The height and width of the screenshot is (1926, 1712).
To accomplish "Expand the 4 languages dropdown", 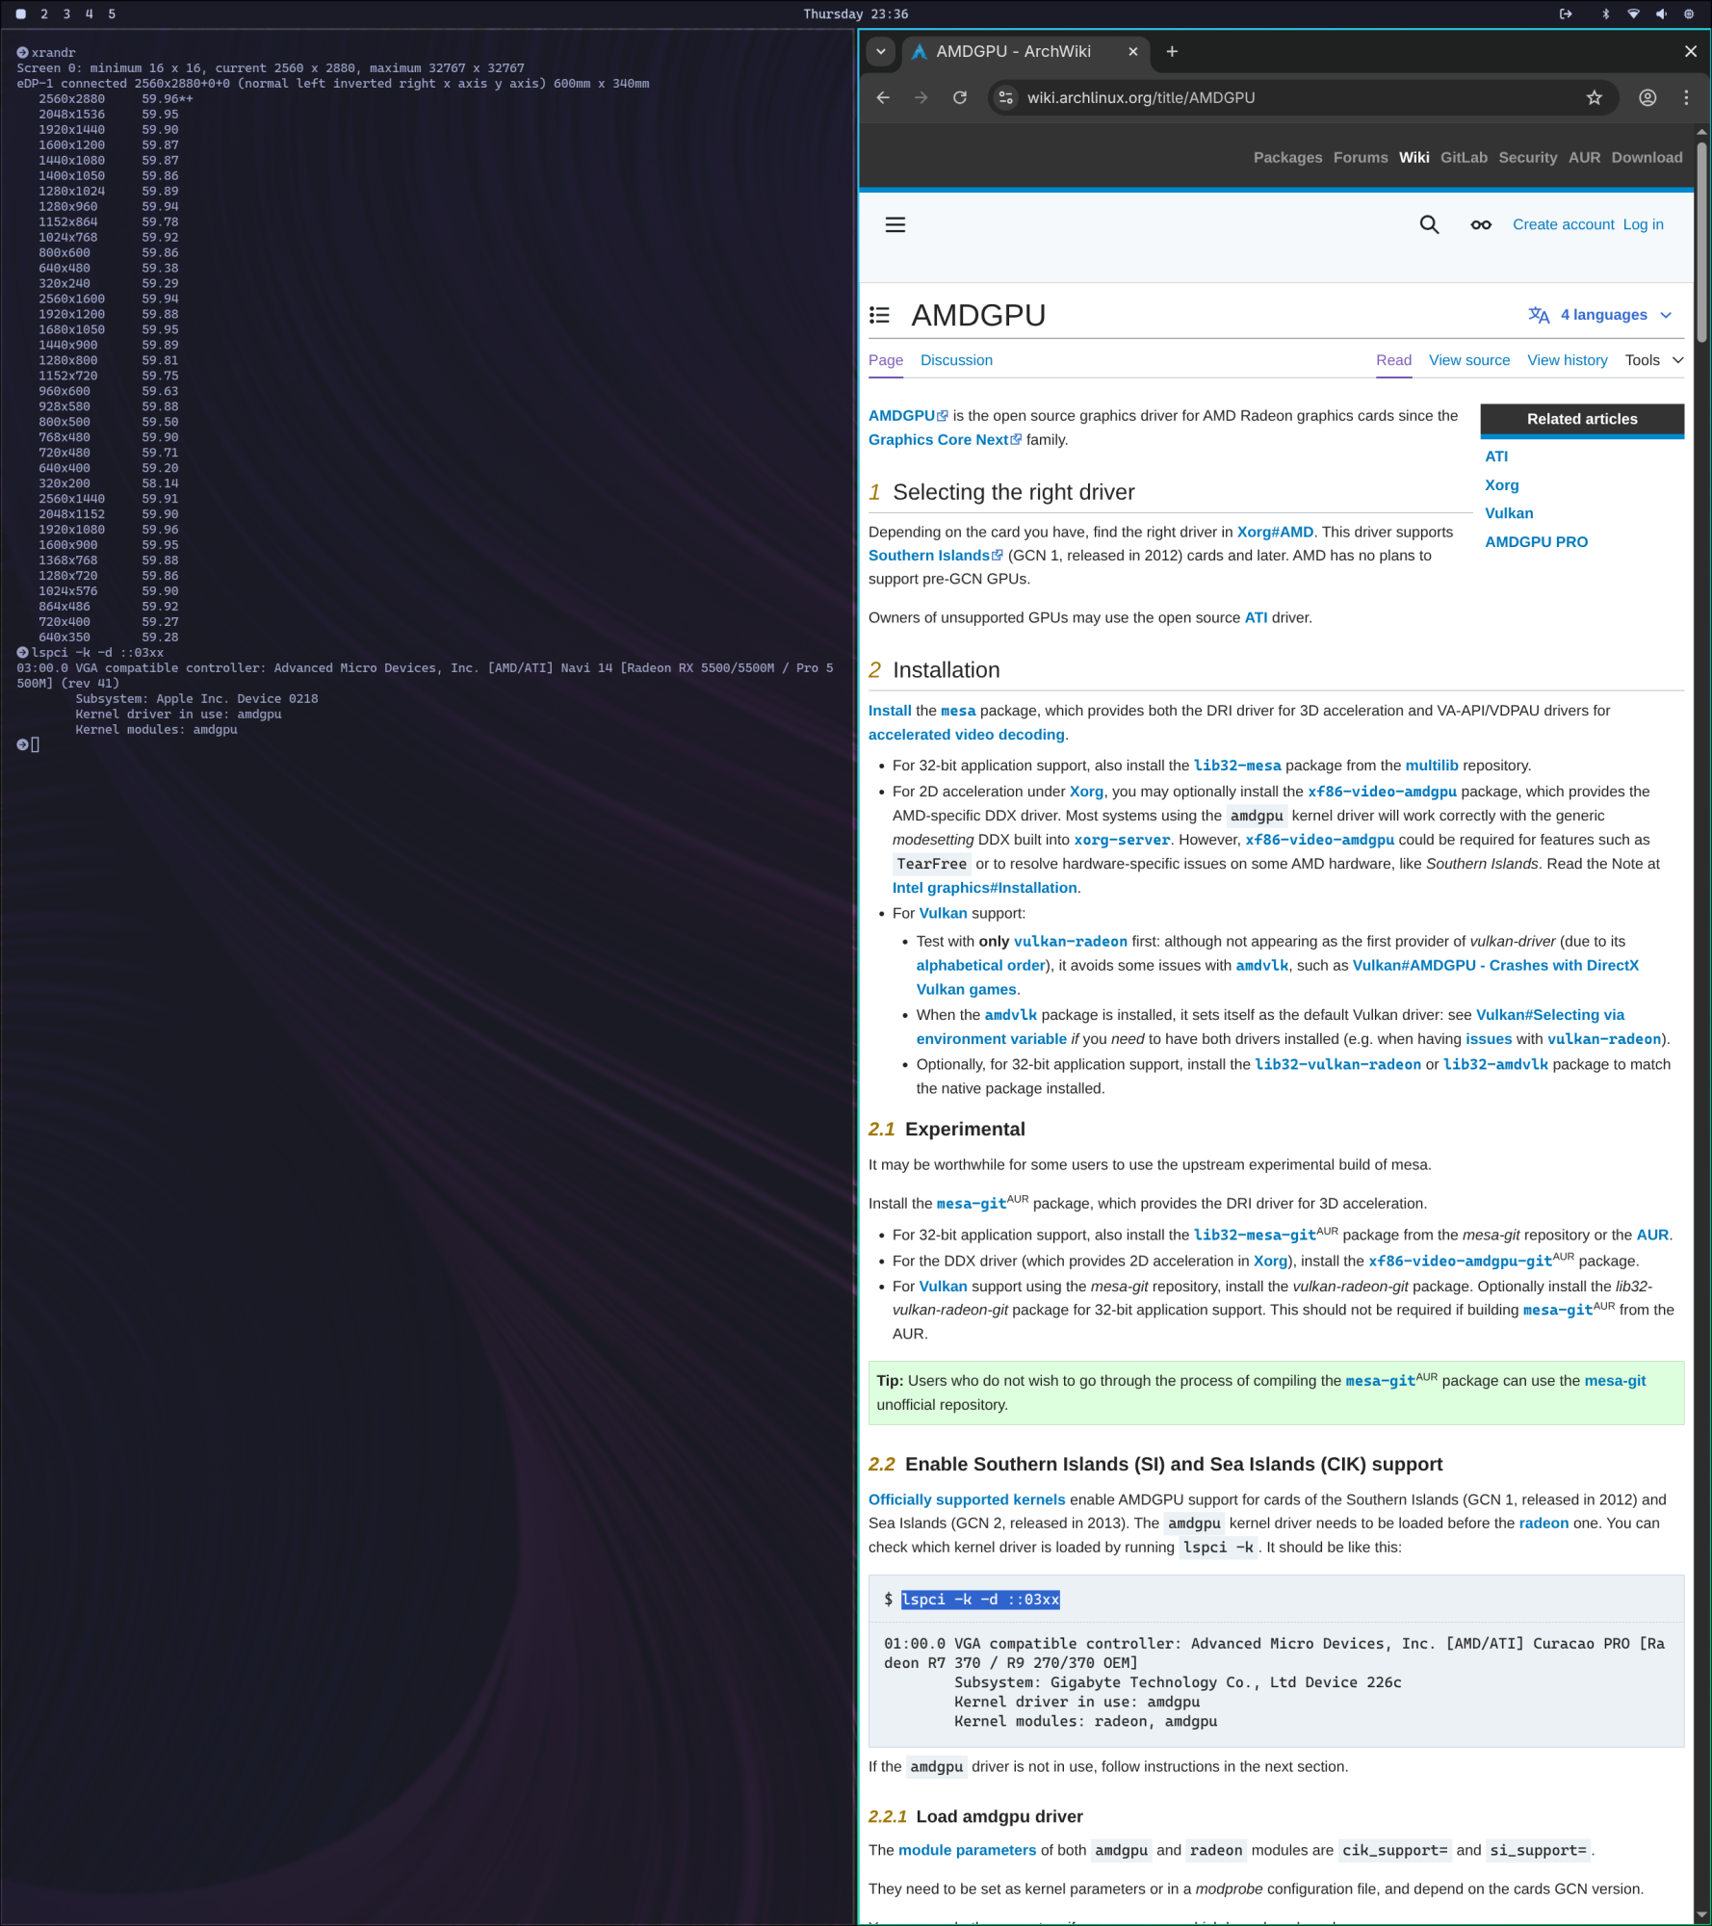I will click(1600, 315).
